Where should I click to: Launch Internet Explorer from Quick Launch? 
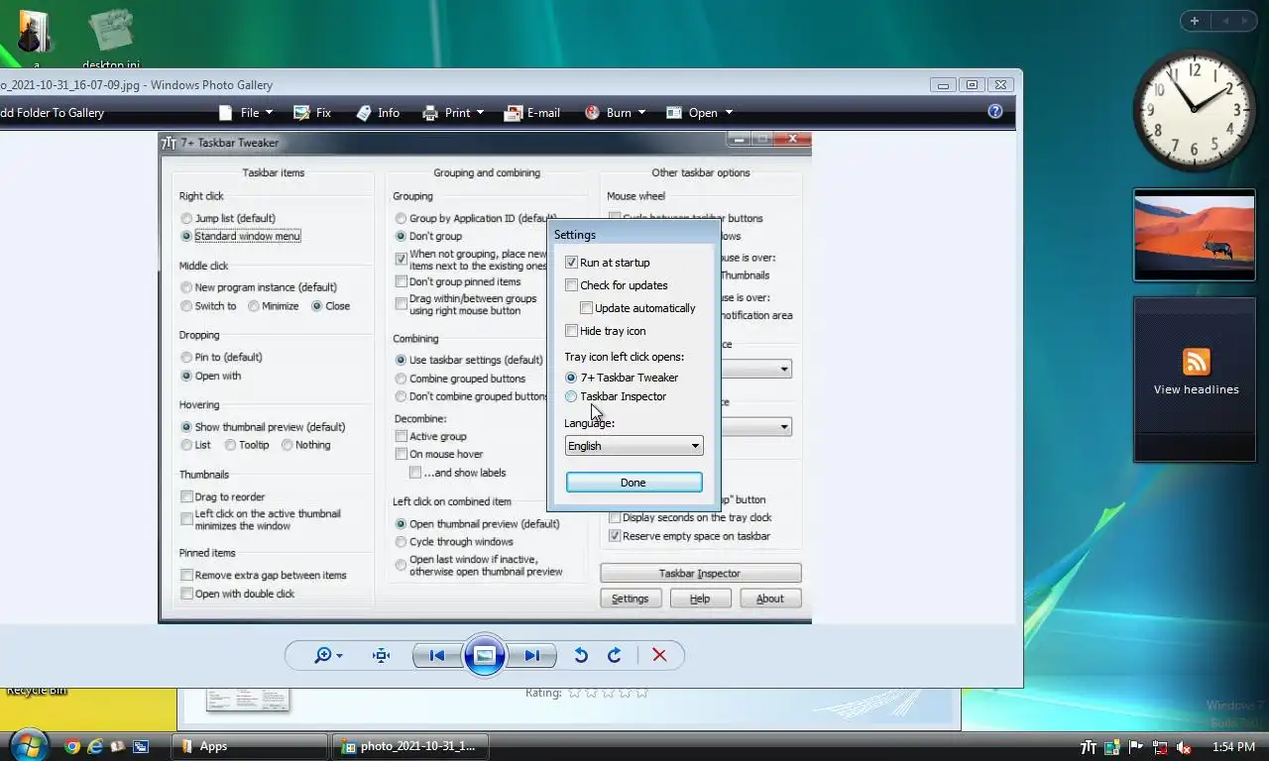pos(95,746)
